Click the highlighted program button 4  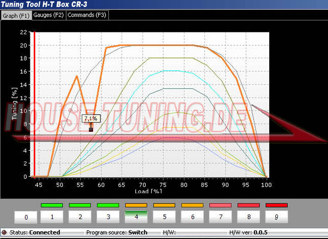coord(136,216)
